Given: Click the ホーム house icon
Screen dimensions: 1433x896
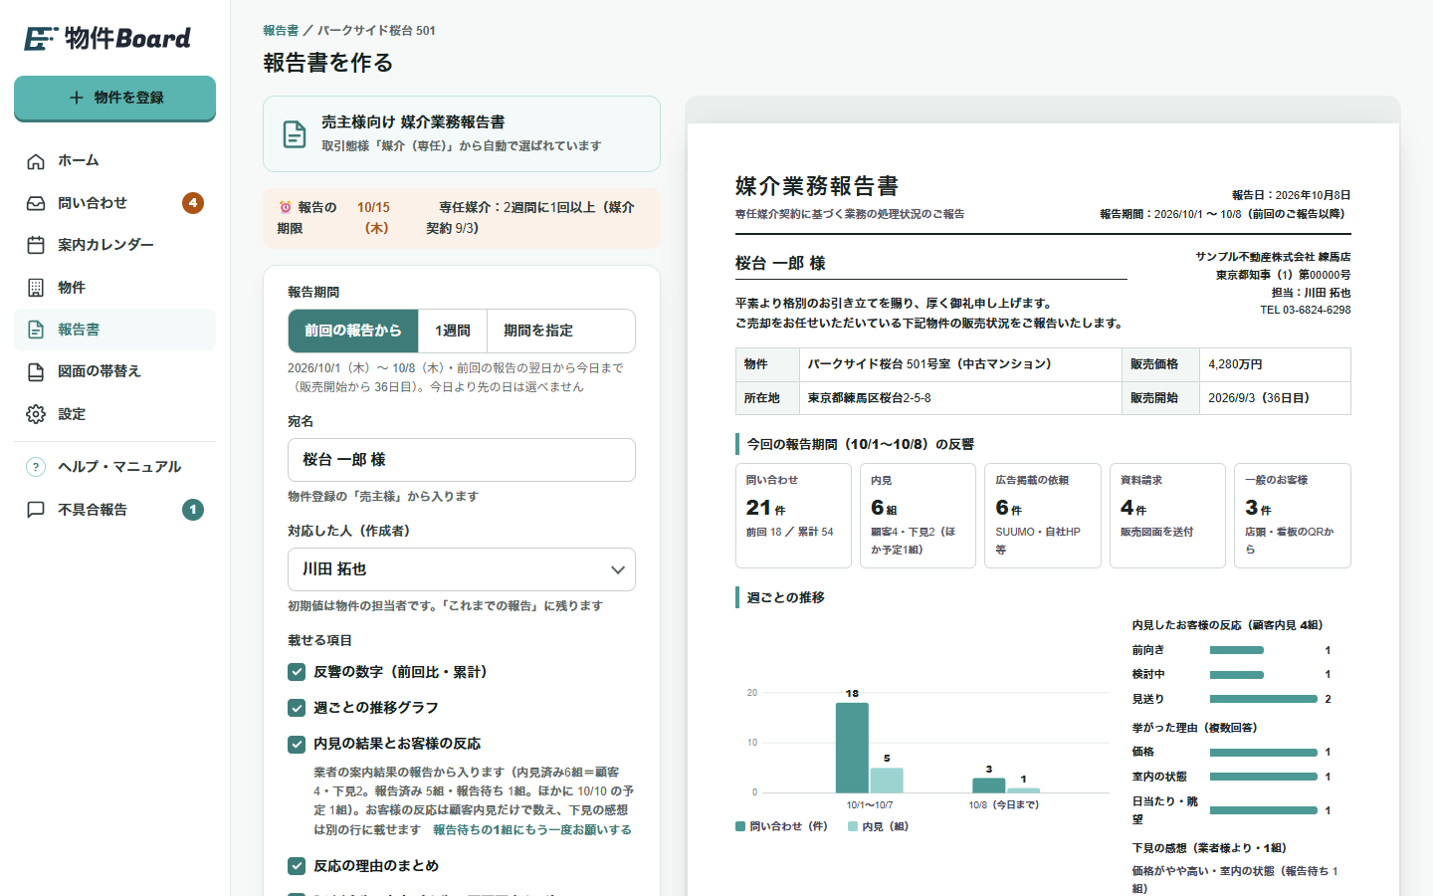Looking at the screenshot, I should click(x=36, y=161).
